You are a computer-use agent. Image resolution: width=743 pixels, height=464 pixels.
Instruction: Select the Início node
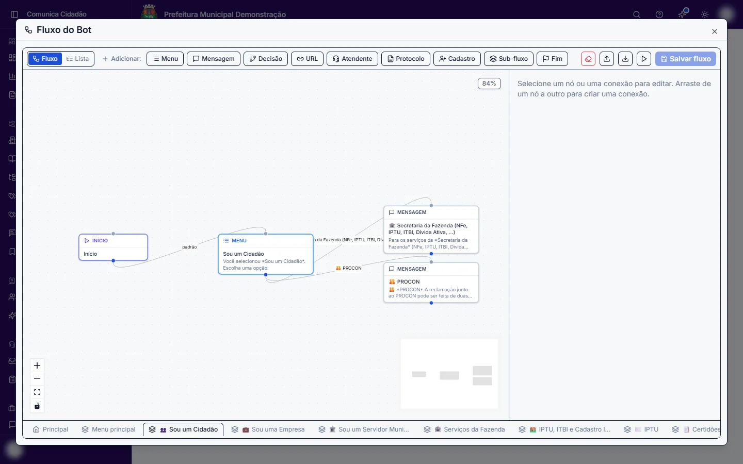[114, 247]
